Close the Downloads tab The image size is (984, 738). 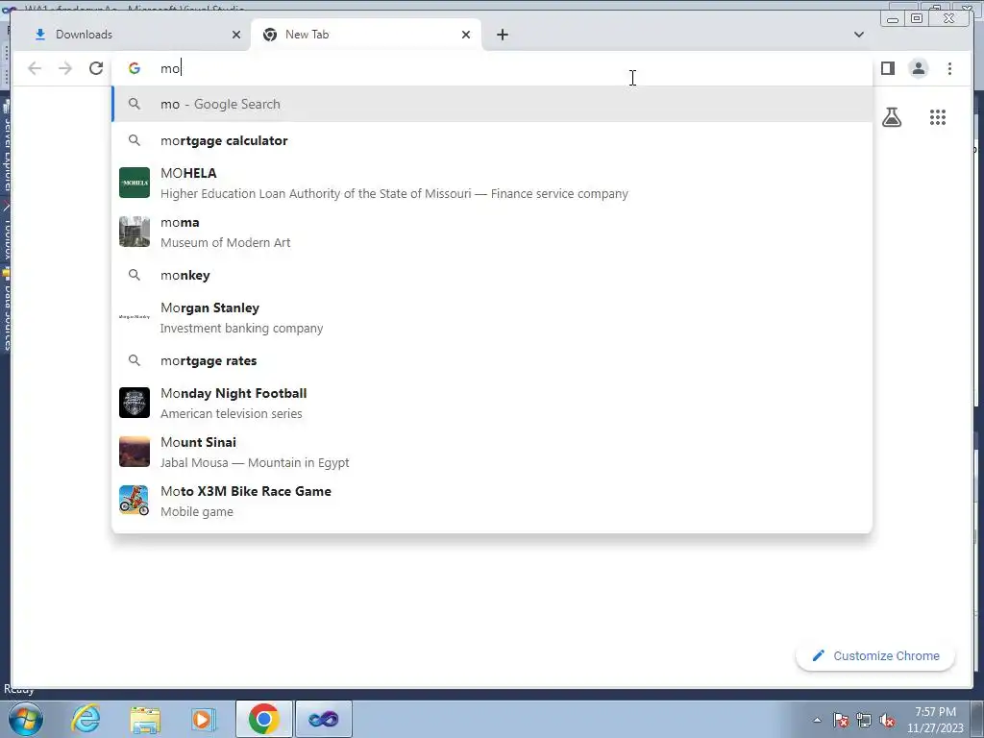click(x=236, y=35)
